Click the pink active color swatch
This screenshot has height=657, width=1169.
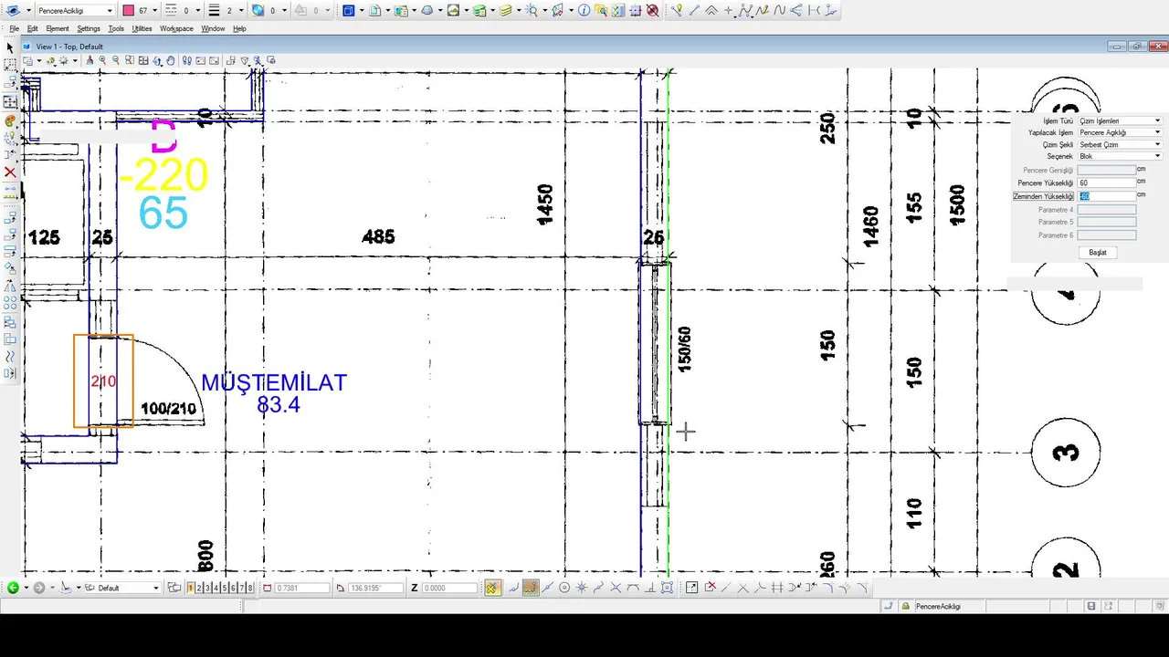(129, 10)
